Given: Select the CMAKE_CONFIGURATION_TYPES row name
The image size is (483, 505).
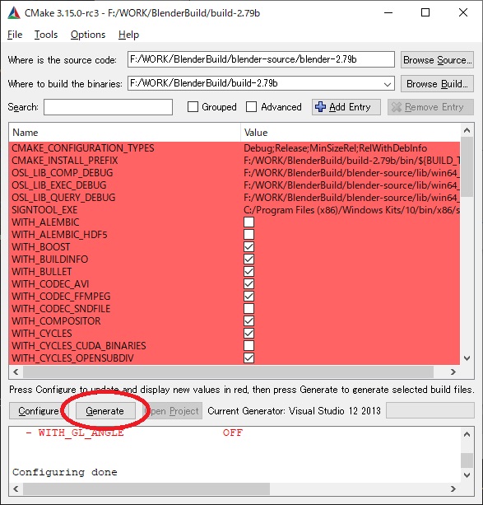Looking at the screenshot, I should tap(83, 148).
